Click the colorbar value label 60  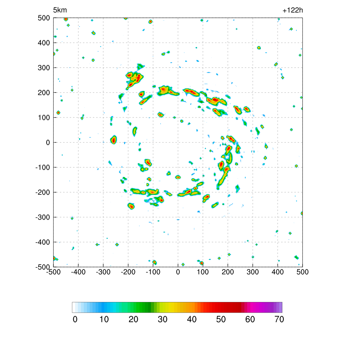point(250,319)
